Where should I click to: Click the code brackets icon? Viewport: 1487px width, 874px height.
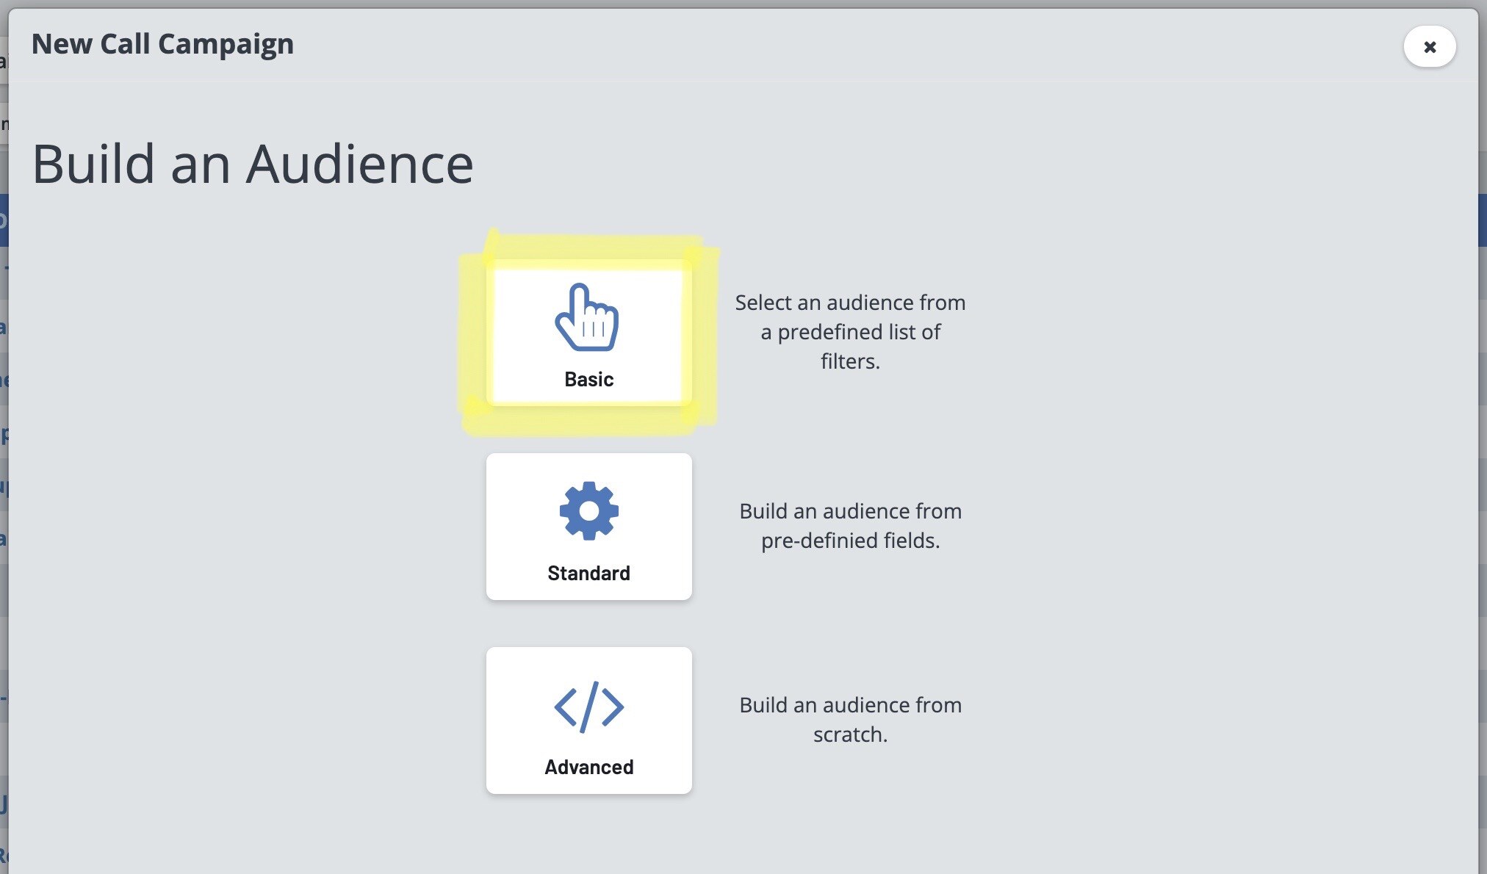click(x=588, y=707)
